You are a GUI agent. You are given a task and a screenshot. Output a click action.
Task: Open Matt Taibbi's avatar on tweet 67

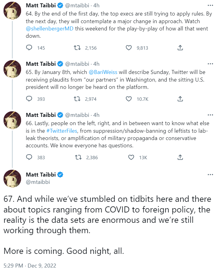pos(12,178)
